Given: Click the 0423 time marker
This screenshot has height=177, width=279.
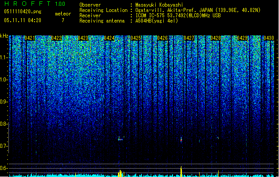Looking at the screenshot, I should click(83, 38).
